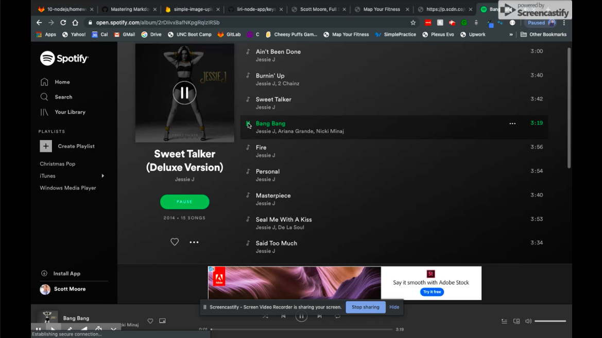
Task: Click the green PAUSE button
Action: (x=185, y=202)
